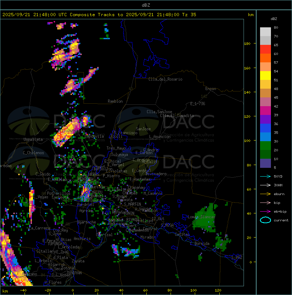The width and height of the screenshot is (292, 295).
Task: Pick the light gray 70-80 dBZ swatch
Action: coord(265,32)
